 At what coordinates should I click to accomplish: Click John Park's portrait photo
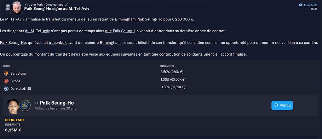[17, 7]
